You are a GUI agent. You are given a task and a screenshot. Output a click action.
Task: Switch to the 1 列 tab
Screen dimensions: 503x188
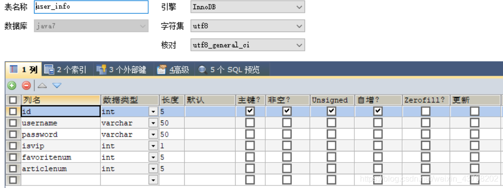24,70
